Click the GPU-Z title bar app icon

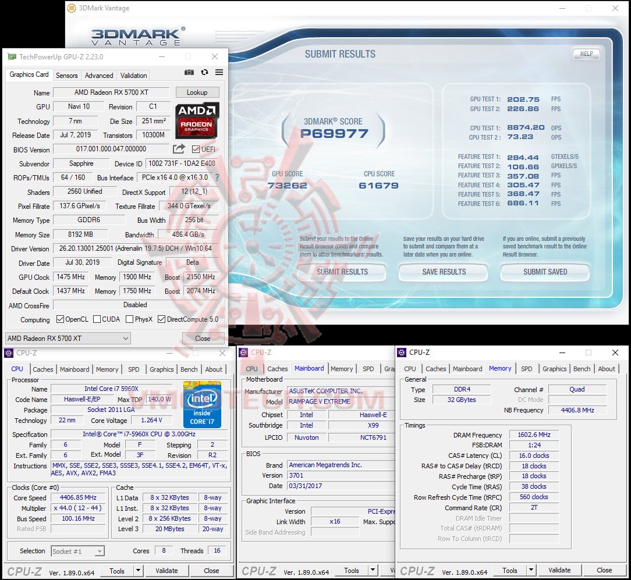(x=11, y=56)
